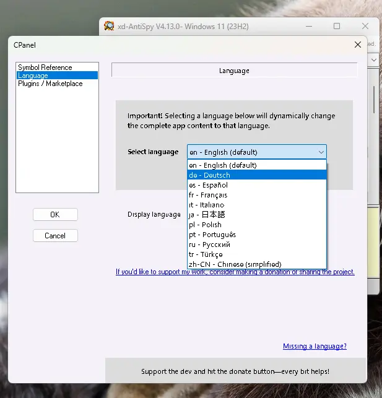Close the CPanel dialog window

coord(357,45)
